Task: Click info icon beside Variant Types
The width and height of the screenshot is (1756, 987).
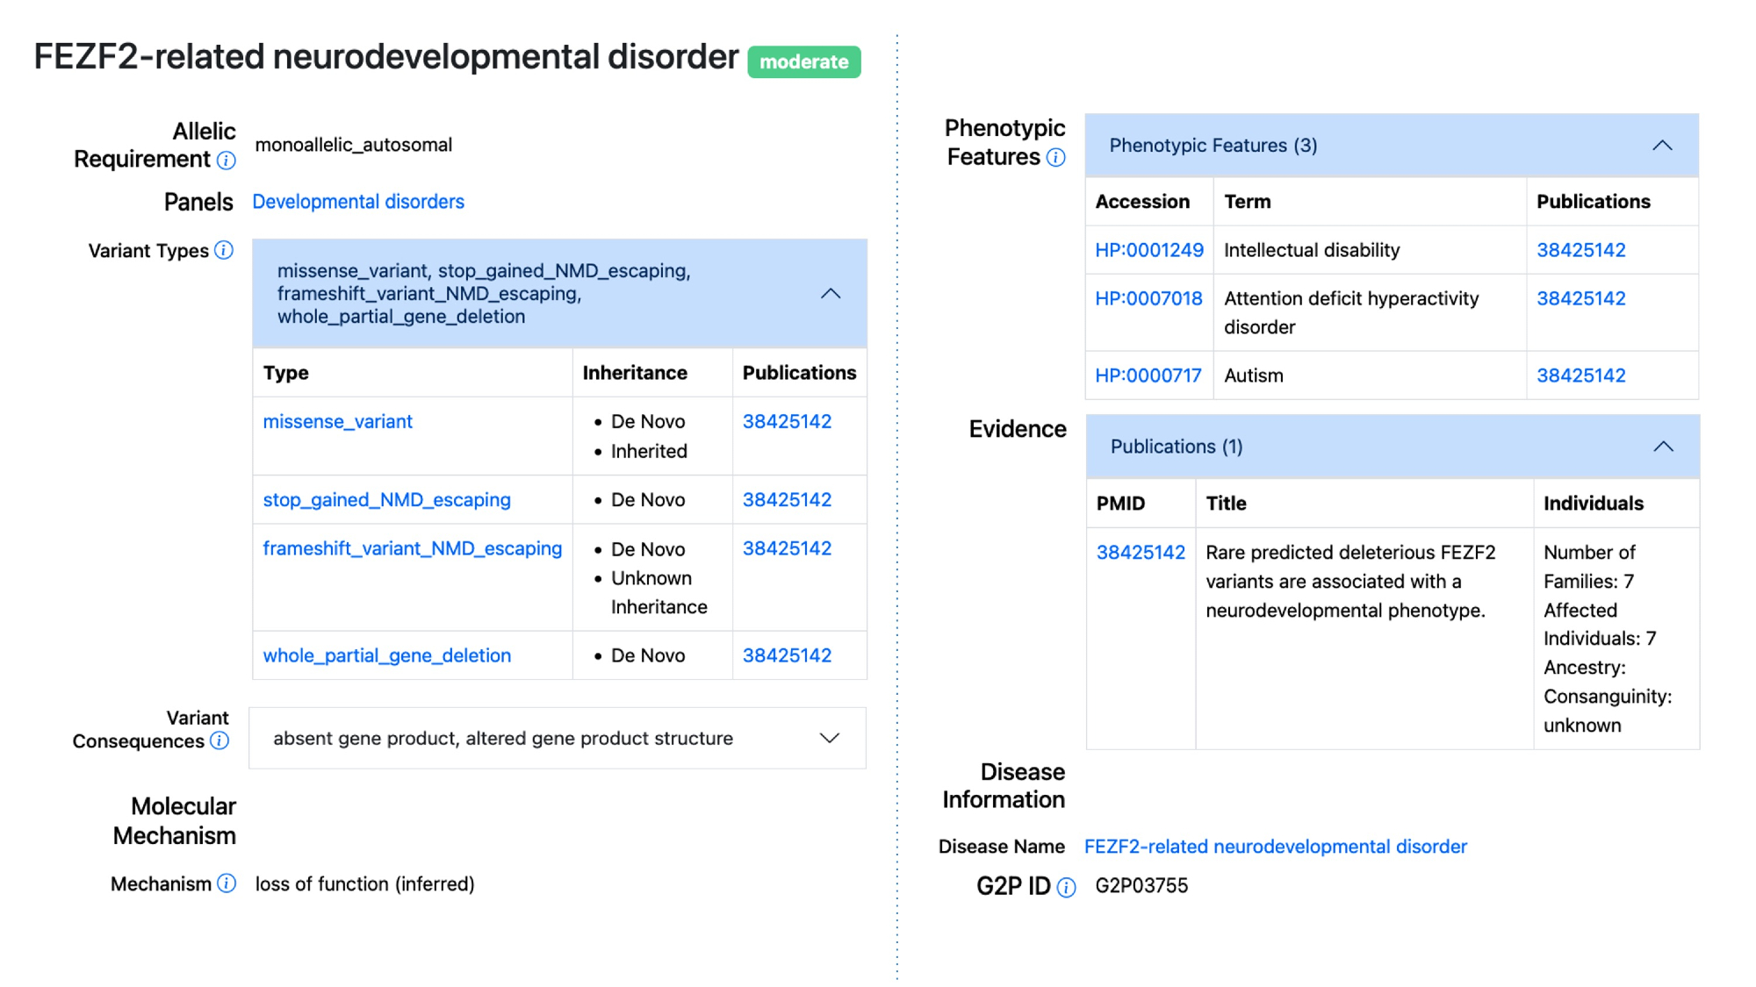Action: (225, 251)
